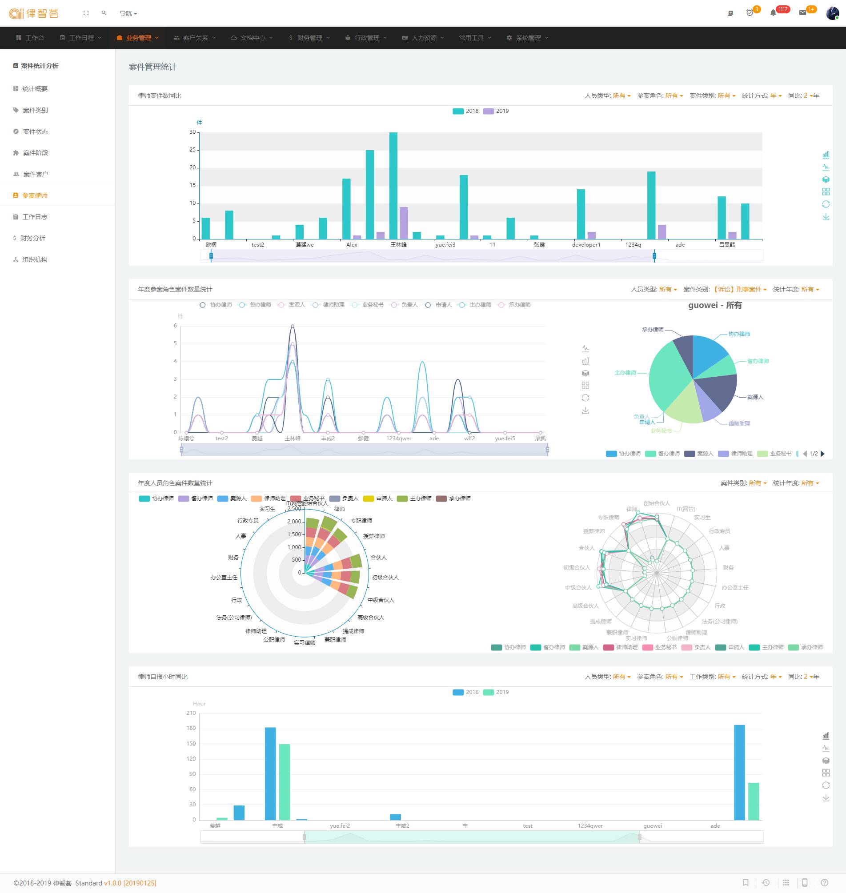846x893 pixels.
Task: Click the help icon in footer
Action: 824,882
